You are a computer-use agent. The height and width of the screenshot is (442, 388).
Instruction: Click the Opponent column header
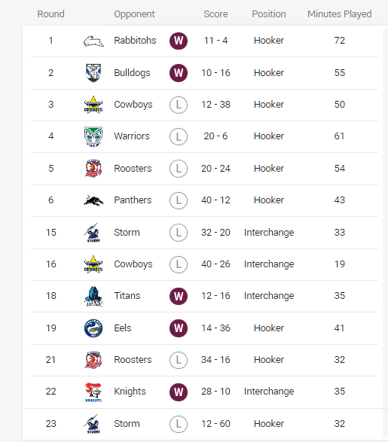point(134,14)
